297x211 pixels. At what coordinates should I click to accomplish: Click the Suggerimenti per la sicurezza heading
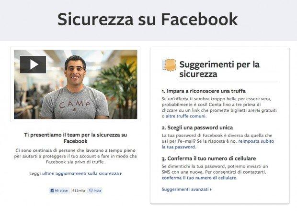point(219,69)
